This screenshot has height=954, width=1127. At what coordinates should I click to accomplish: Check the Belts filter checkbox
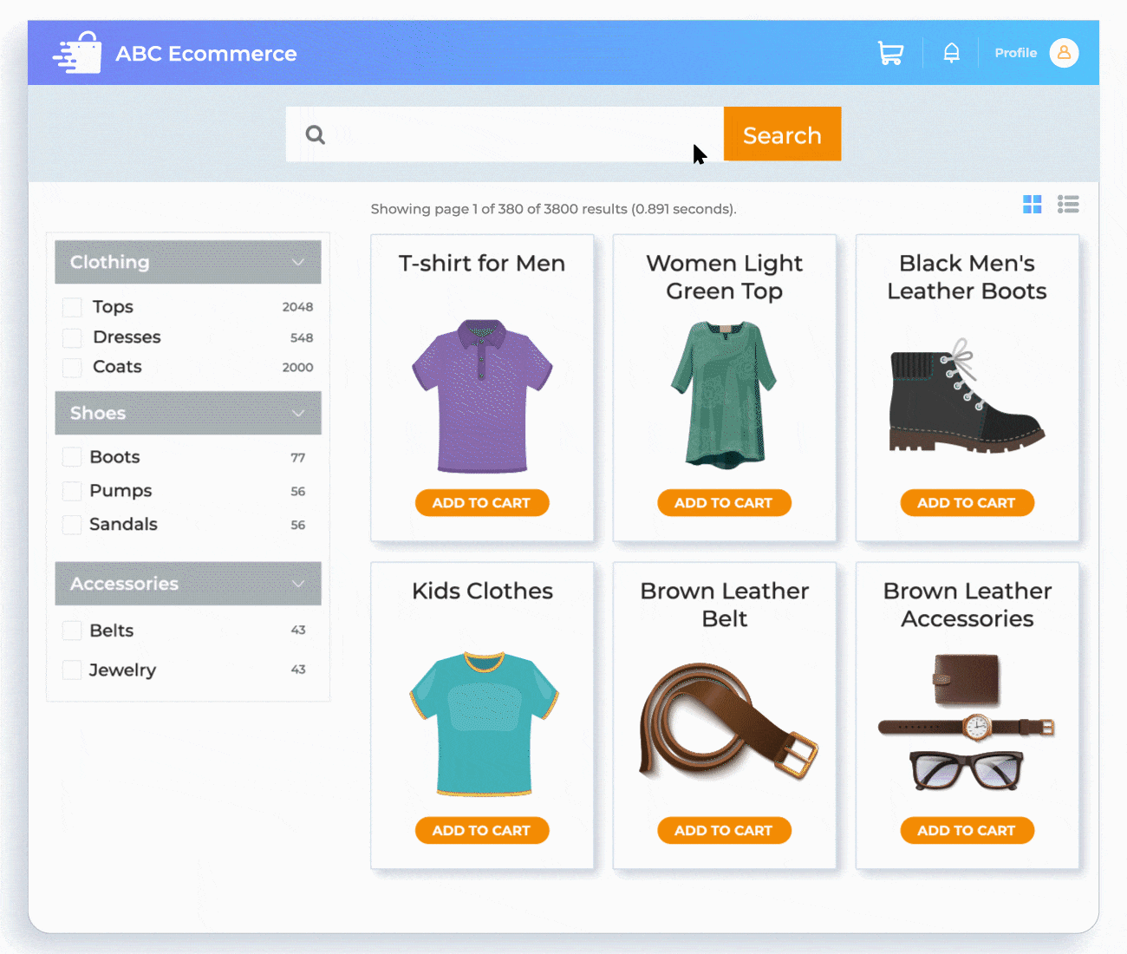coord(72,631)
